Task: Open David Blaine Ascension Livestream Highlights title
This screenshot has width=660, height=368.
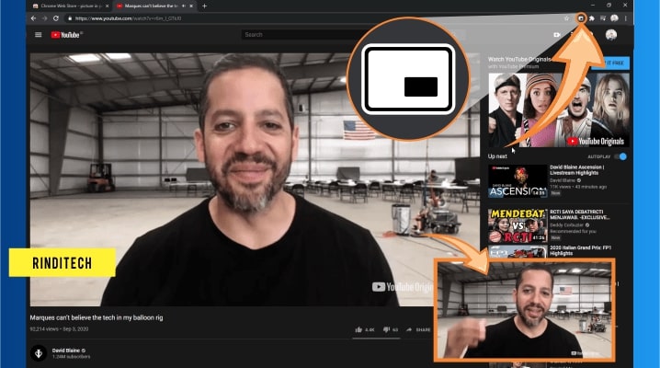Action: [576, 170]
